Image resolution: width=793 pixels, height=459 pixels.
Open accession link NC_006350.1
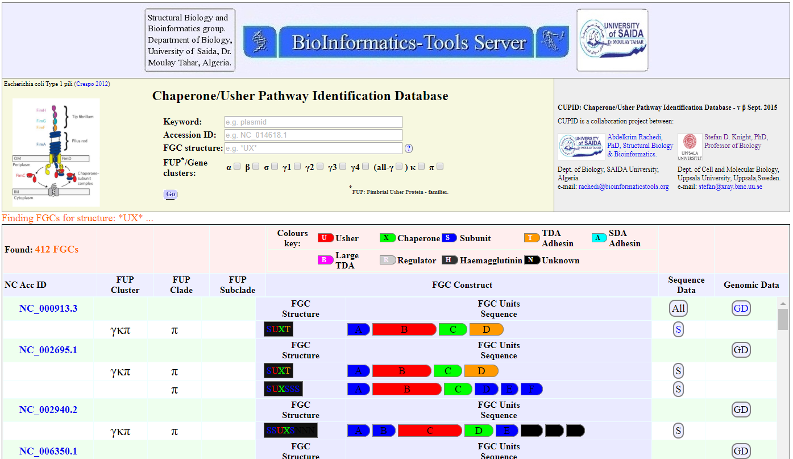[x=48, y=451]
